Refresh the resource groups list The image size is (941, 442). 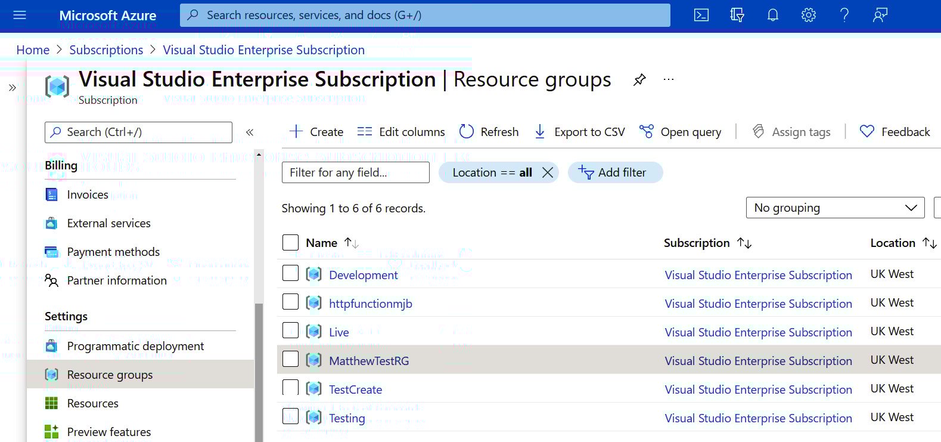point(489,132)
